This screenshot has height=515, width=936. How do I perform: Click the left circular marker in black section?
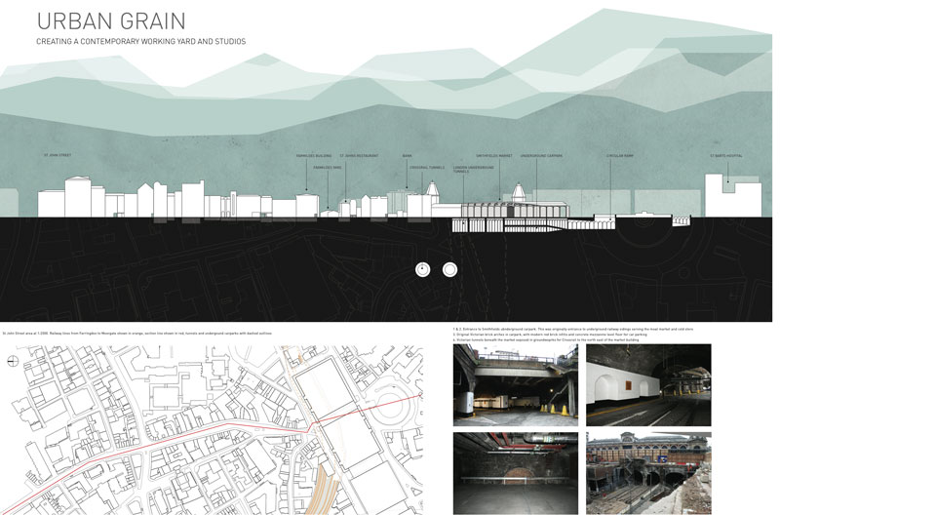click(422, 269)
